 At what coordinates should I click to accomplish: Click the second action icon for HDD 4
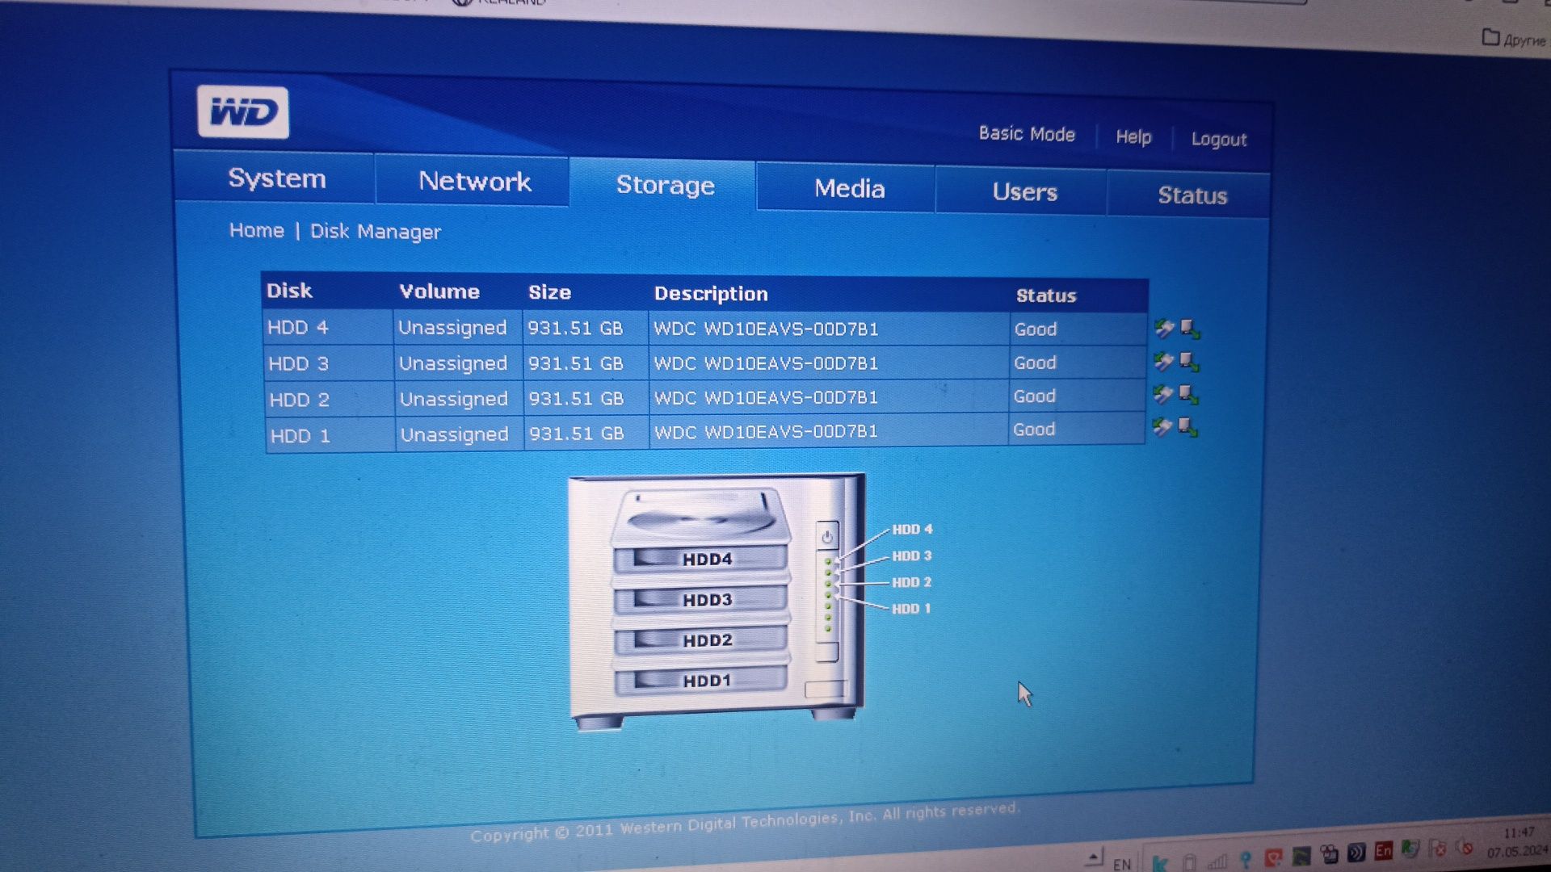[1189, 329]
